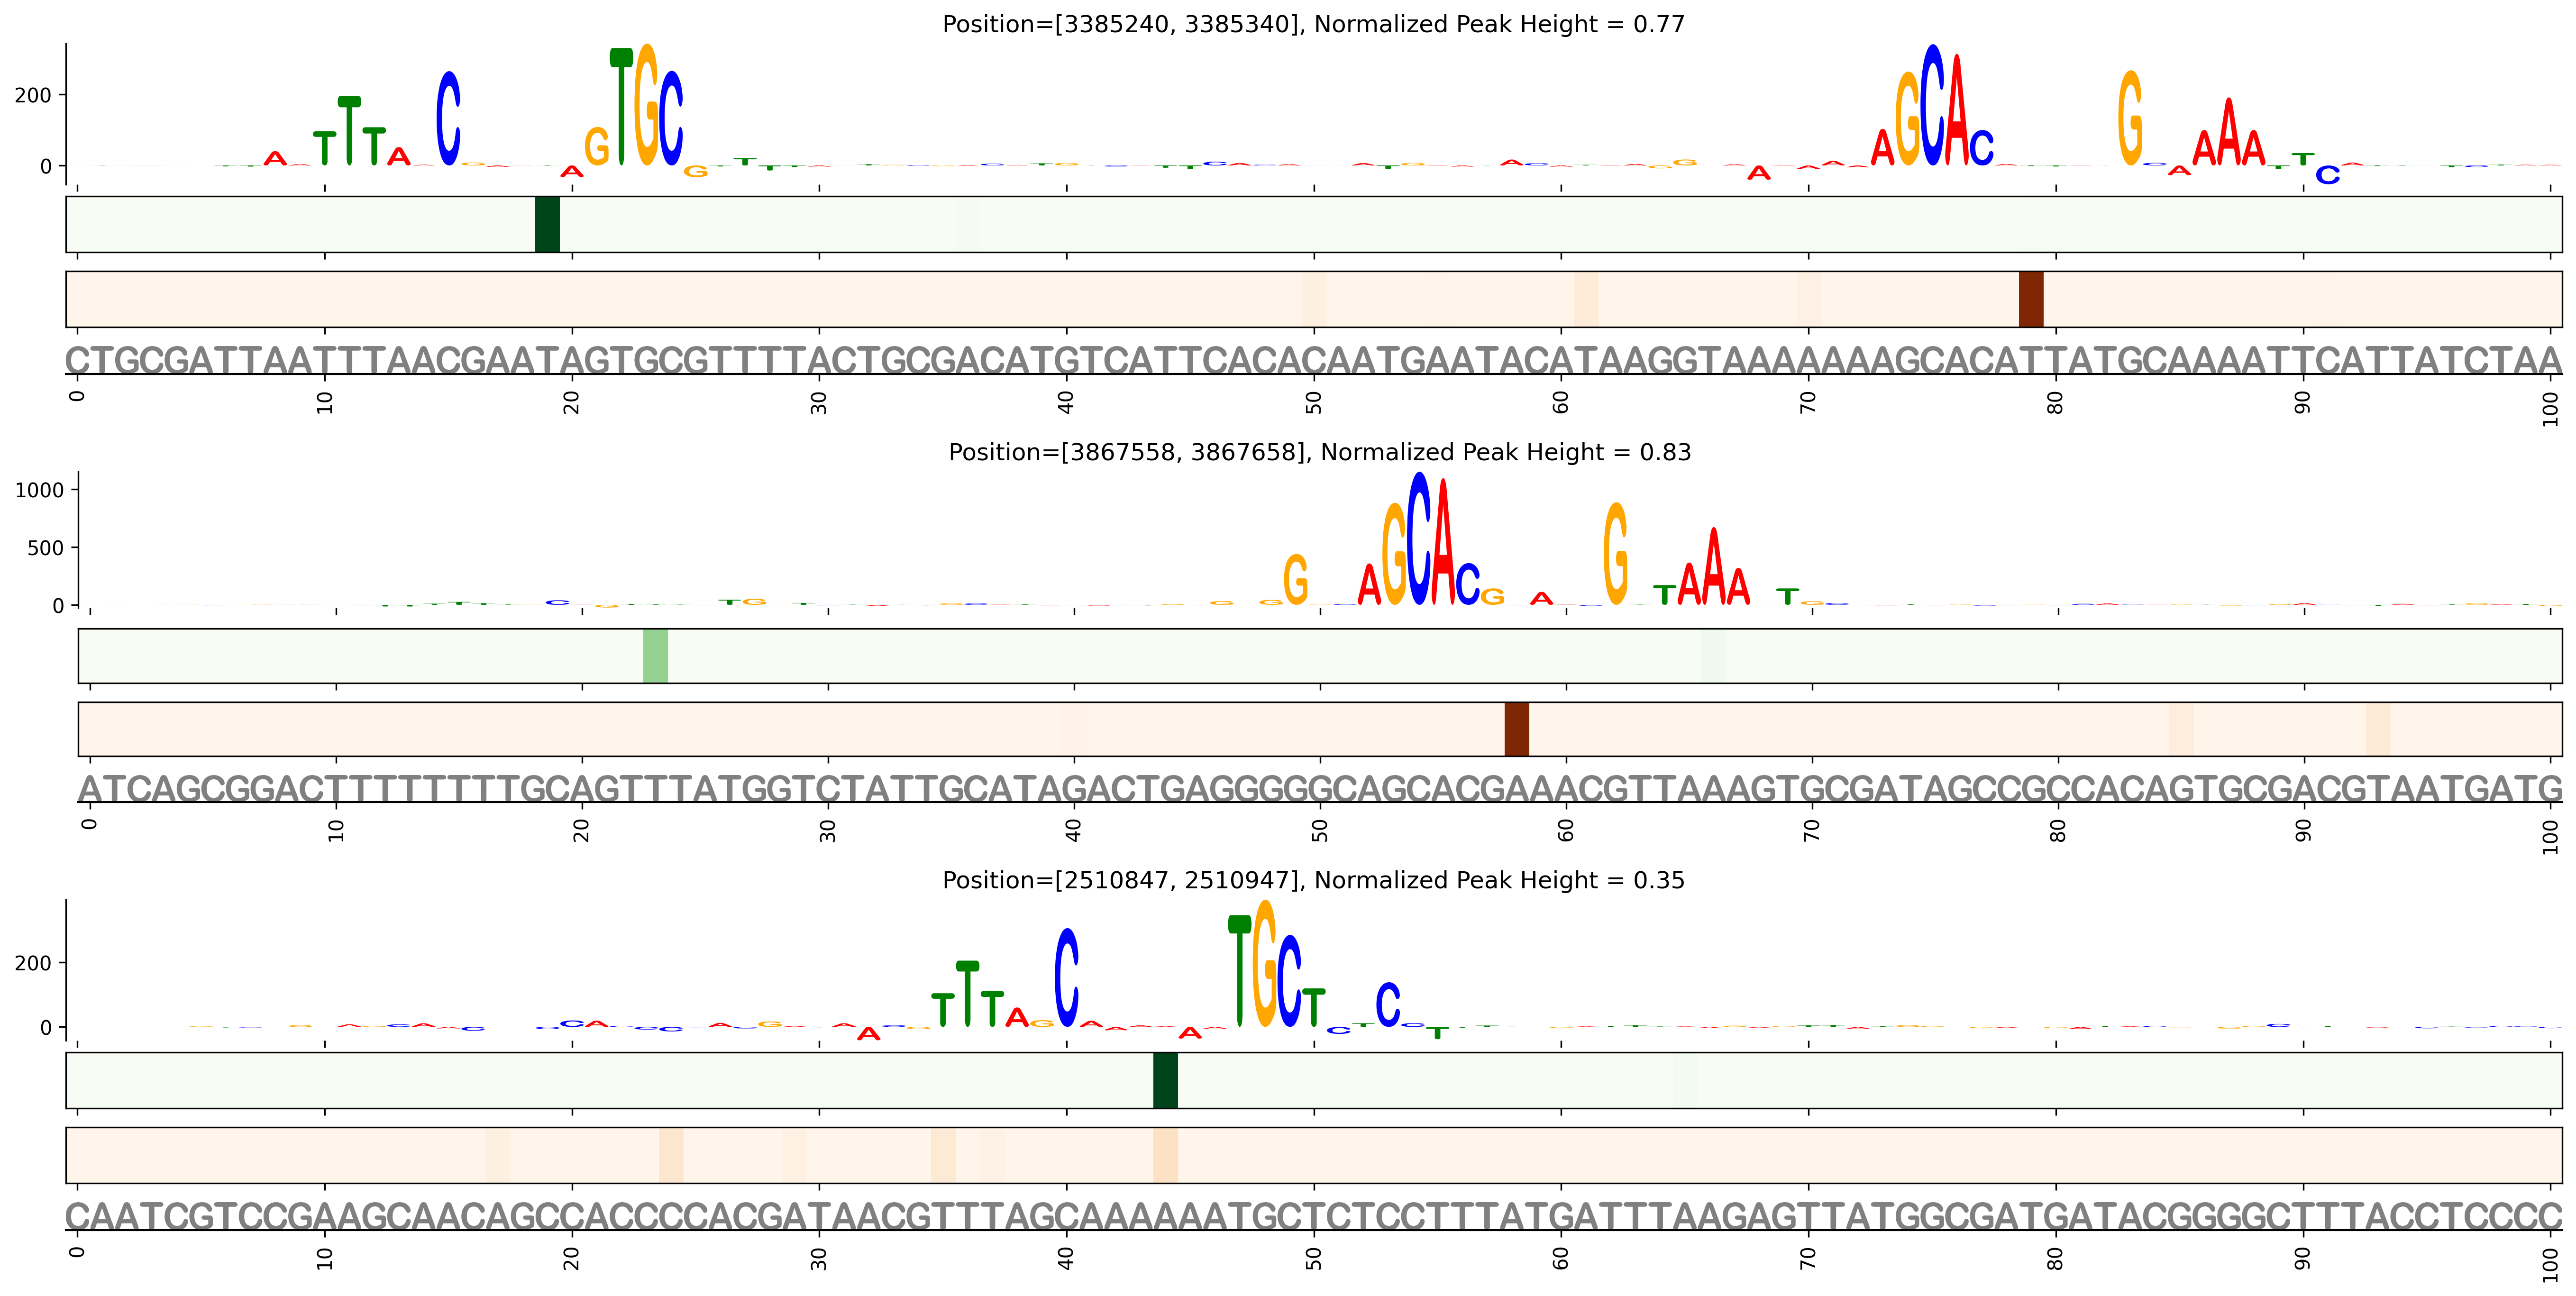2576x1296 pixels.
Task: Click the tall orange G in the bottom panel logo
Action: 1264,963
